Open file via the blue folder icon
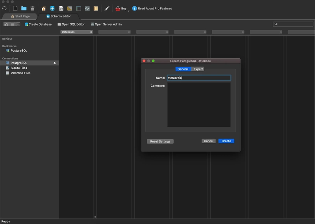 point(24,8)
